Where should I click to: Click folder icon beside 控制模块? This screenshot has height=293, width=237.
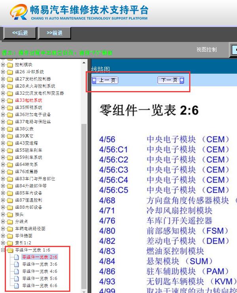pyautogui.click(x=10, y=65)
